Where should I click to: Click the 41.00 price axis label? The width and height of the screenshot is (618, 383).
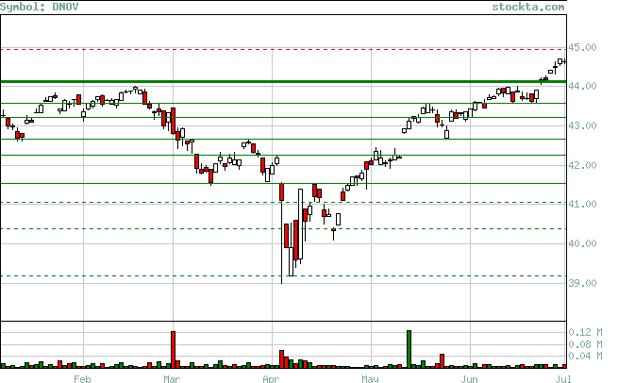pos(582,204)
